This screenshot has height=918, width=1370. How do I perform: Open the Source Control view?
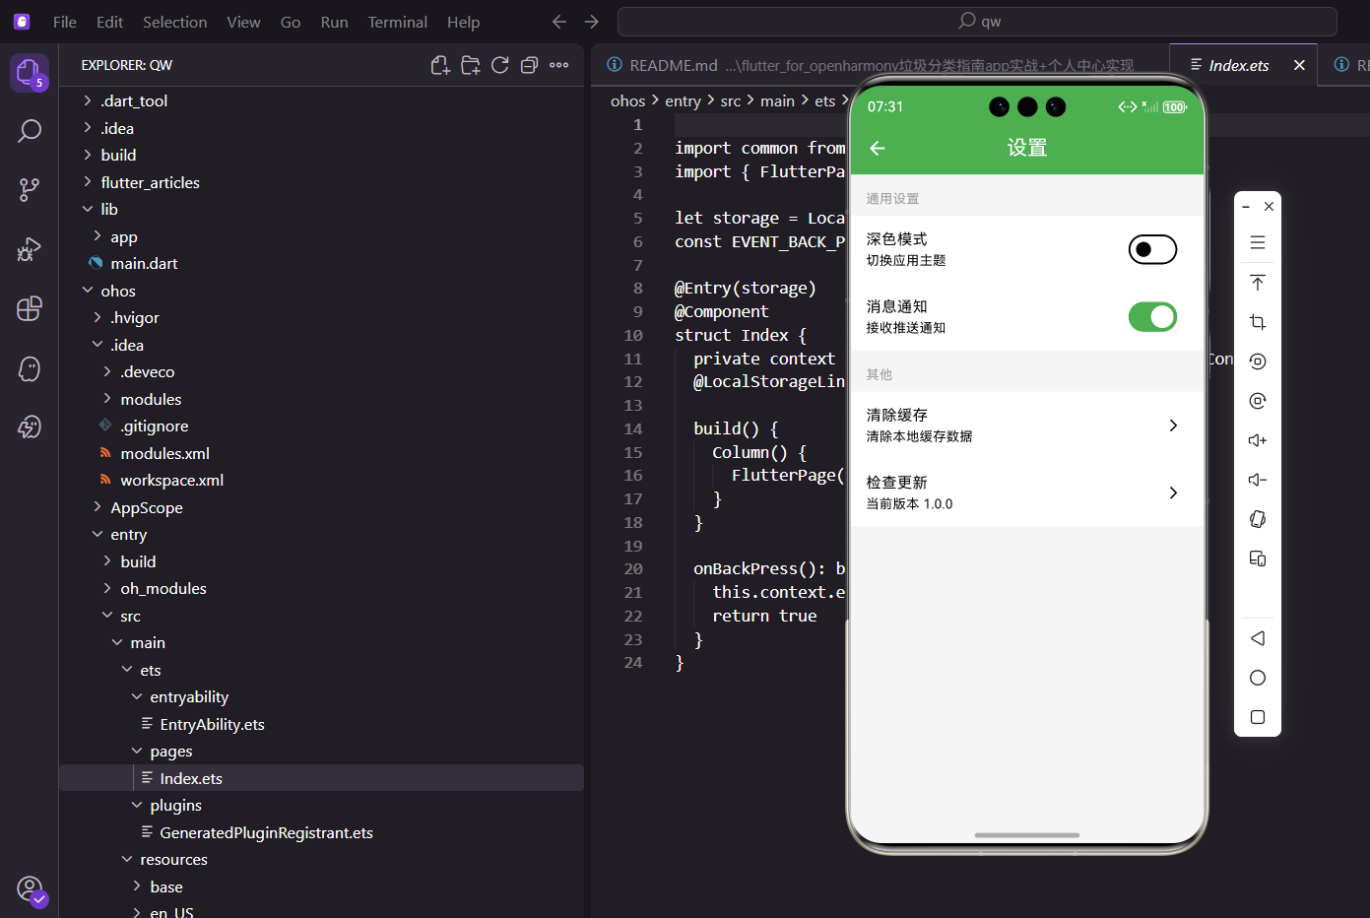click(x=30, y=190)
